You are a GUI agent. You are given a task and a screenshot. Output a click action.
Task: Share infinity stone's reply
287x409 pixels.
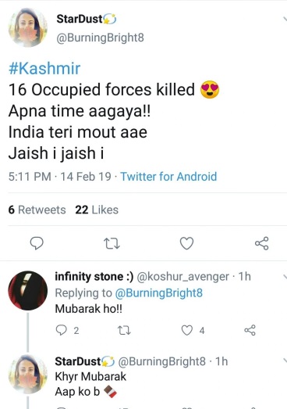point(250,330)
